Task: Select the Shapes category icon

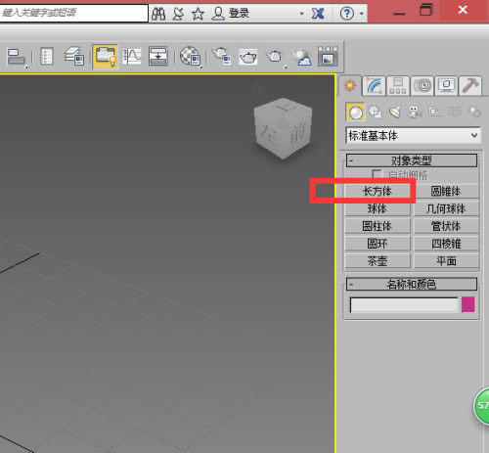Action: (x=375, y=113)
